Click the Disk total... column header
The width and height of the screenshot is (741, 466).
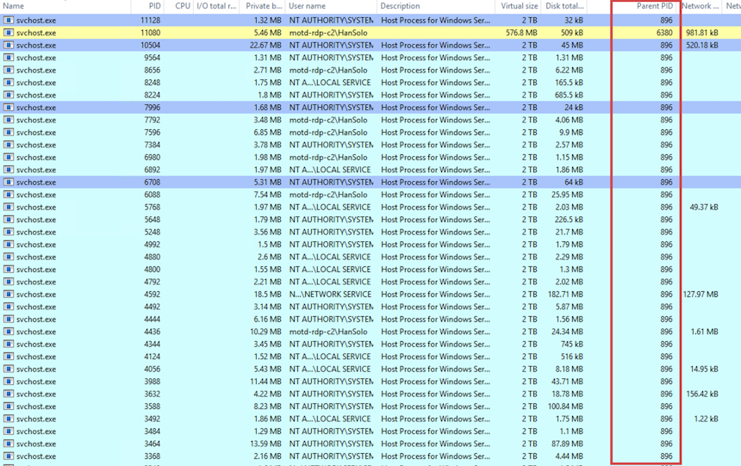click(564, 6)
